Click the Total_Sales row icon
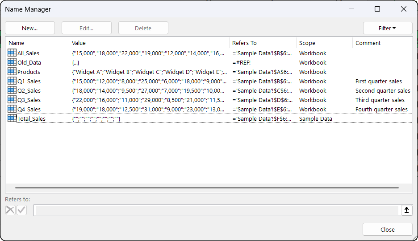The width and height of the screenshot is (418, 241). [12, 118]
